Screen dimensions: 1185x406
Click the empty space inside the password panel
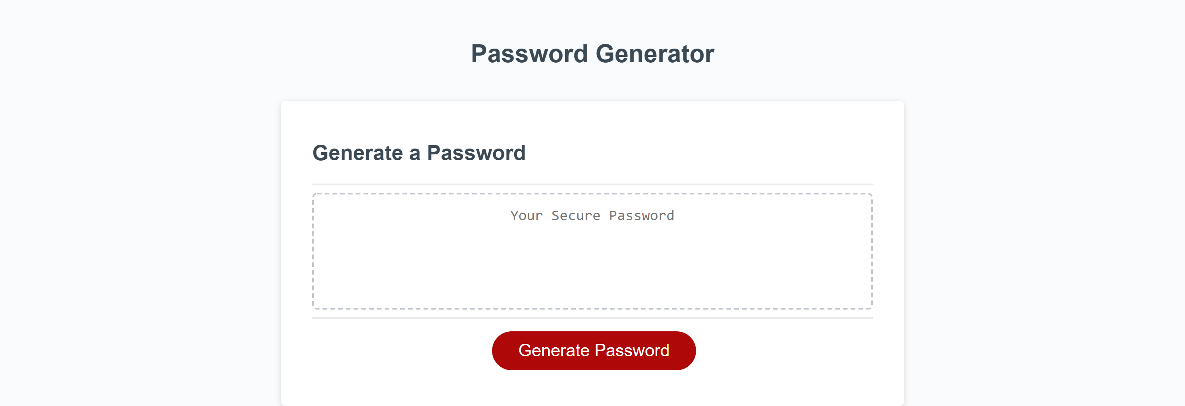pyautogui.click(x=592, y=276)
